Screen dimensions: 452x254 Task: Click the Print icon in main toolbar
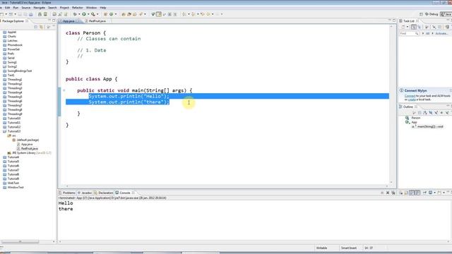coord(31,14)
